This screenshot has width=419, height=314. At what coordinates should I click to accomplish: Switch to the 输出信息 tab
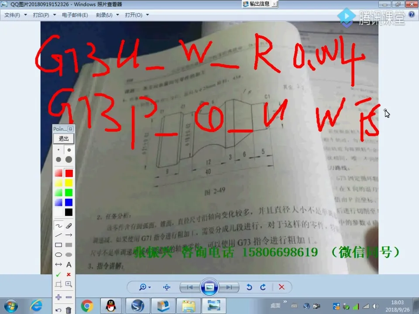[x=260, y=4]
